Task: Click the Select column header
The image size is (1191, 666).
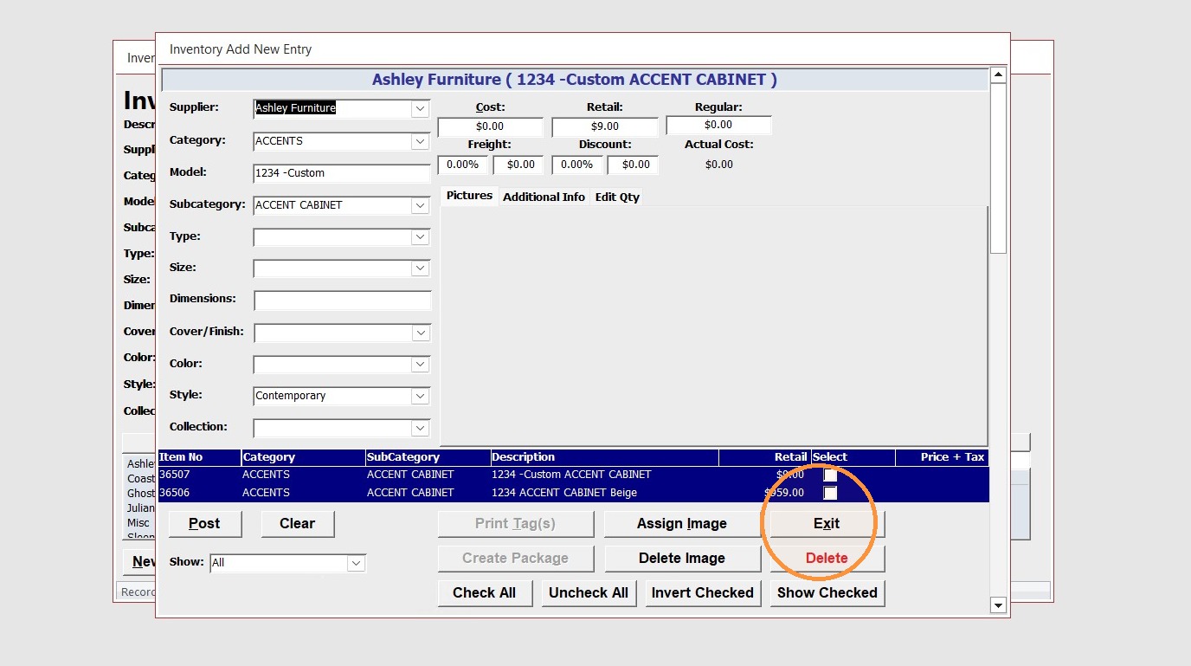Action: point(853,457)
